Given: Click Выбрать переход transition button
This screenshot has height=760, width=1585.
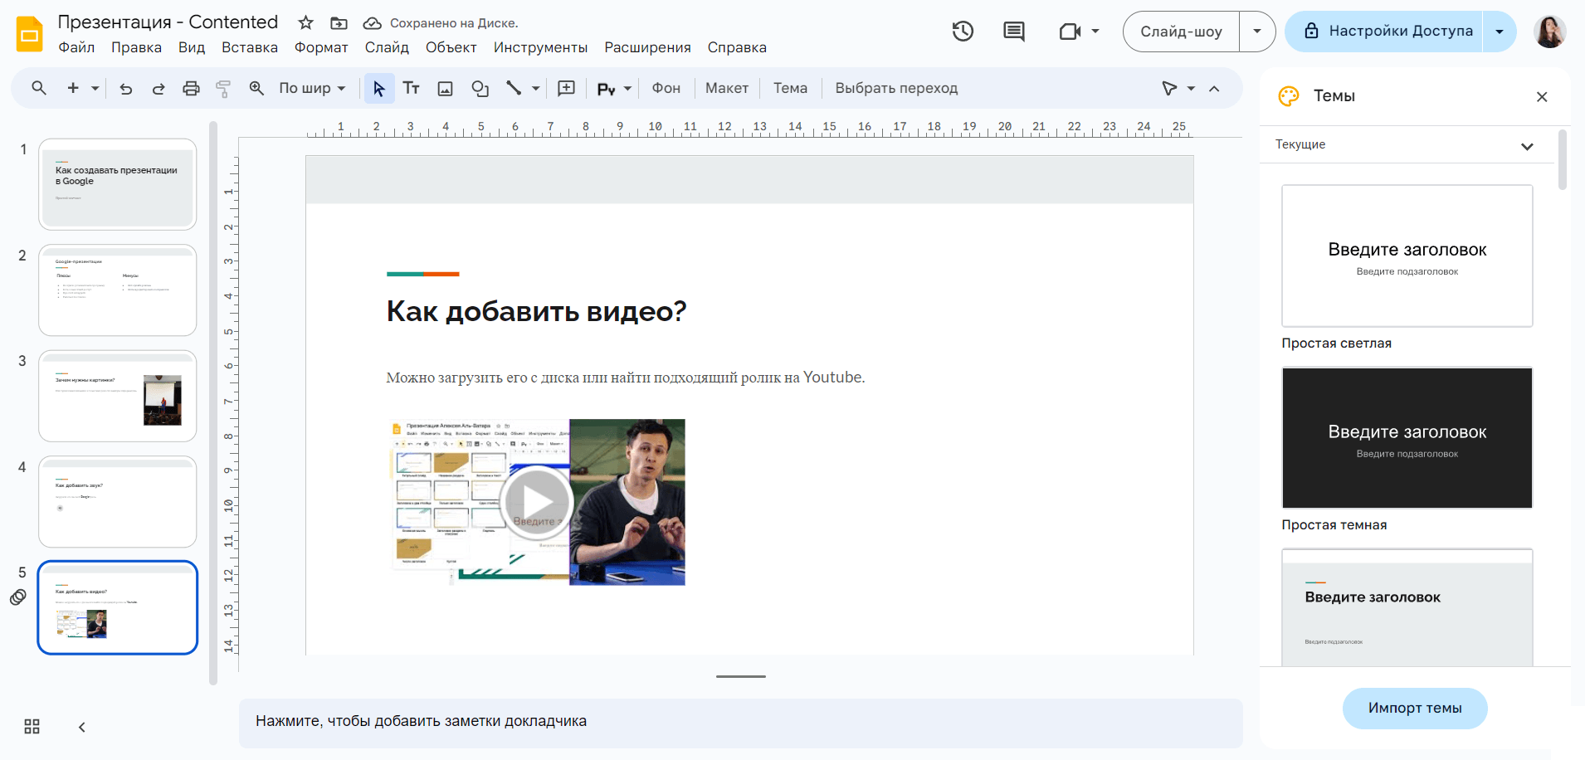Looking at the screenshot, I should [x=896, y=88].
